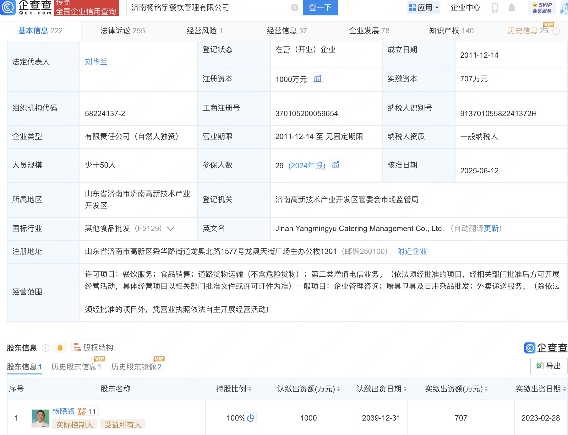This screenshot has height=435, width=568.
Task: Switch to 经营风险 tab
Action: [205, 31]
